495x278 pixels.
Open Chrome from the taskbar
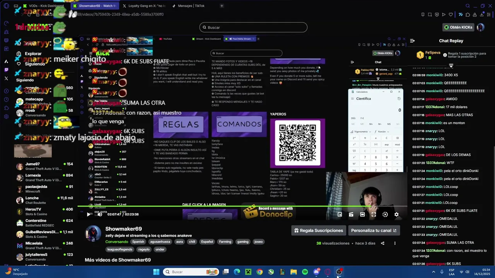(259, 272)
